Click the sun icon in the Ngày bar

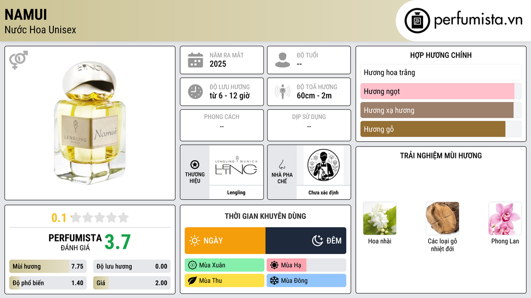(194, 241)
